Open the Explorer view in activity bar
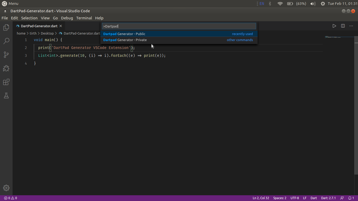This screenshot has height=201, width=358. click(6, 27)
